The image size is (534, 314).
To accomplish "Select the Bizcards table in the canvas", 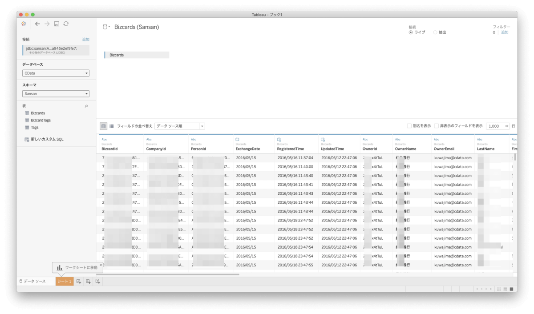I will (x=137, y=55).
